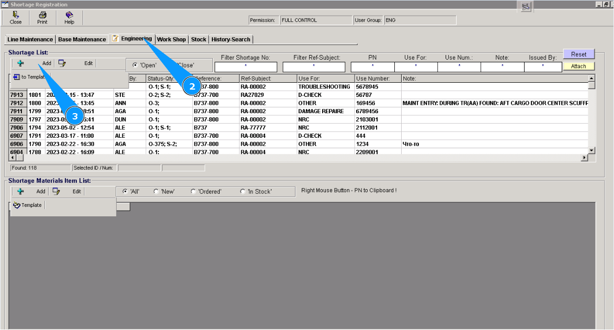Switch to the History-Search tab
The width and height of the screenshot is (614, 330).
click(231, 39)
